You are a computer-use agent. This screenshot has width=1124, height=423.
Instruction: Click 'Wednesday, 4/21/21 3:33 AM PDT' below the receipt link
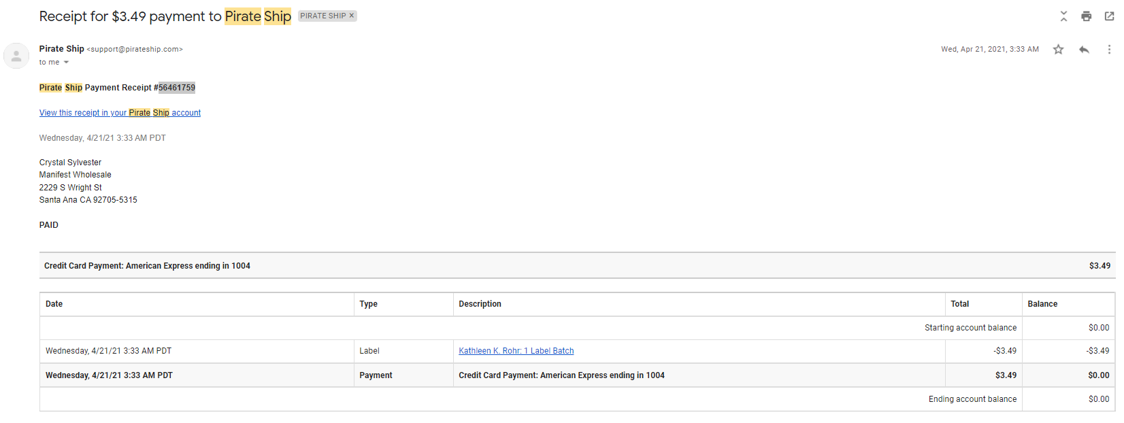(x=103, y=138)
